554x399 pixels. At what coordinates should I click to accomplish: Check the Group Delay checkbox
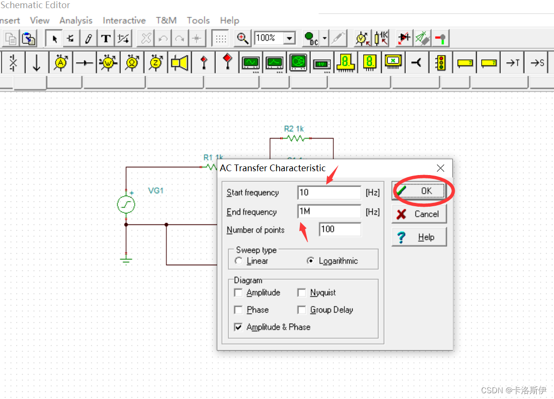click(x=301, y=310)
